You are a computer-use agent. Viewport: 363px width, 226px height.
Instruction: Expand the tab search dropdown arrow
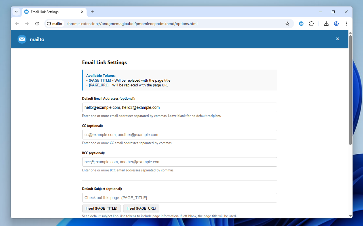[x=16, y=12]
